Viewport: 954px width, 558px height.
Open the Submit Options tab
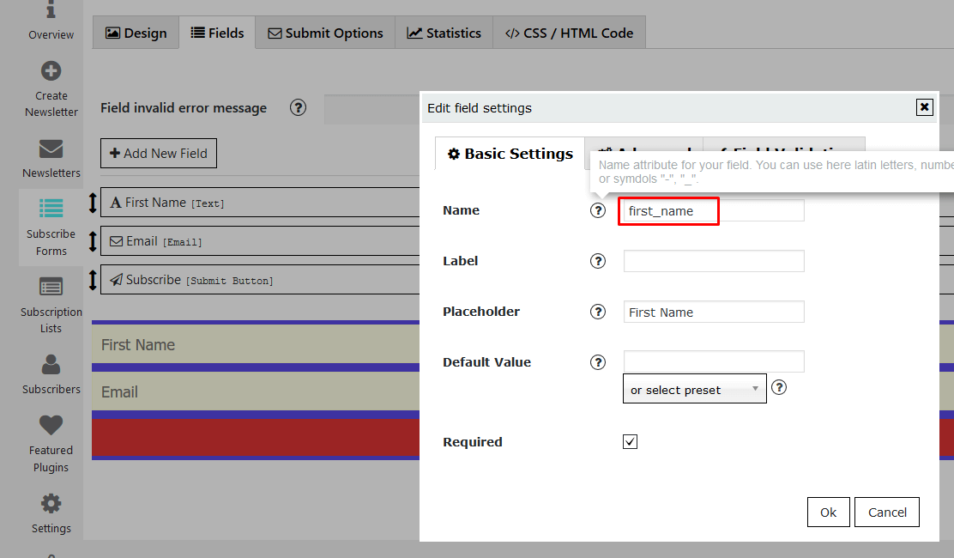325,33
